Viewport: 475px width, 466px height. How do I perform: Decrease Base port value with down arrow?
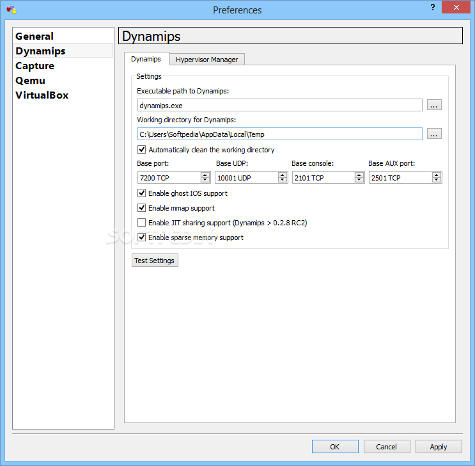point(205,180)
